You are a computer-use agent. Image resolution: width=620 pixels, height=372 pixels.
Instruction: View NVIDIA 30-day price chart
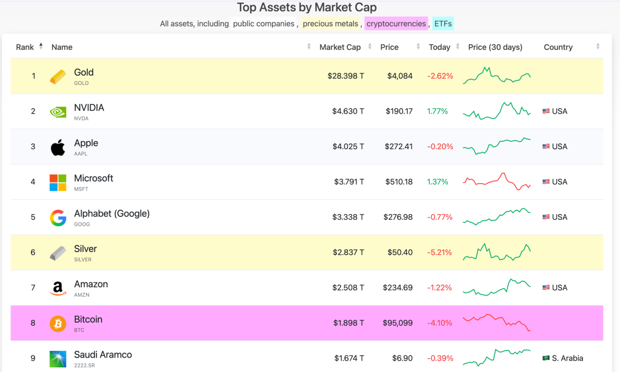(497, 111)
